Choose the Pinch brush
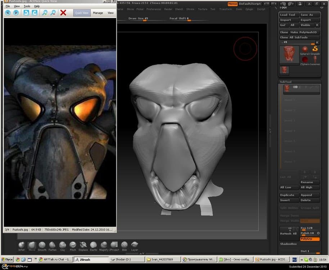329x270 pixels. [x=73, y=245]
